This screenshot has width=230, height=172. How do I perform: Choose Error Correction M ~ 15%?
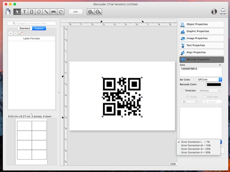198,145
